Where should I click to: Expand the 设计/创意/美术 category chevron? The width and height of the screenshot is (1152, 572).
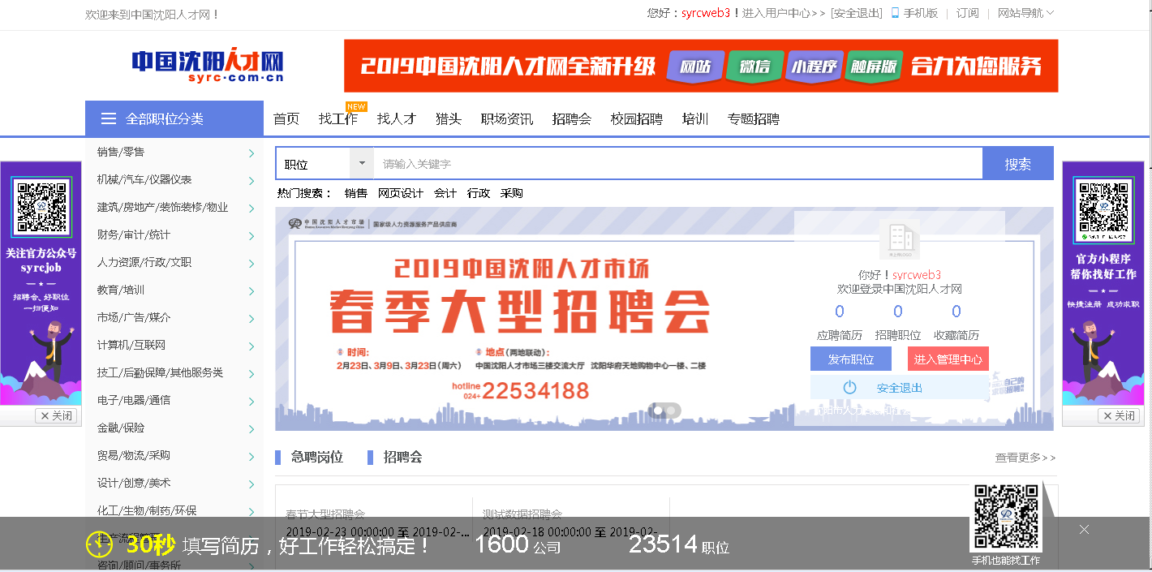pyautogui.click(x=251, y=484)
